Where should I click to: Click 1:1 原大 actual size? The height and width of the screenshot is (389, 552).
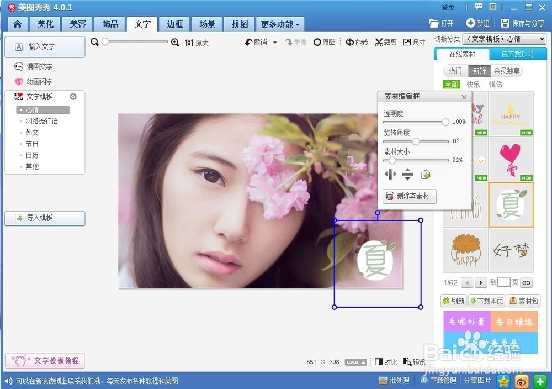tap(197, 43)
